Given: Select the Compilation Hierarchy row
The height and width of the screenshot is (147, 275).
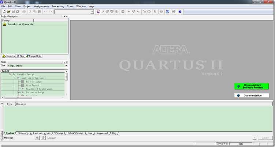Looking at the screenshot, I should [x=34, y=24].
